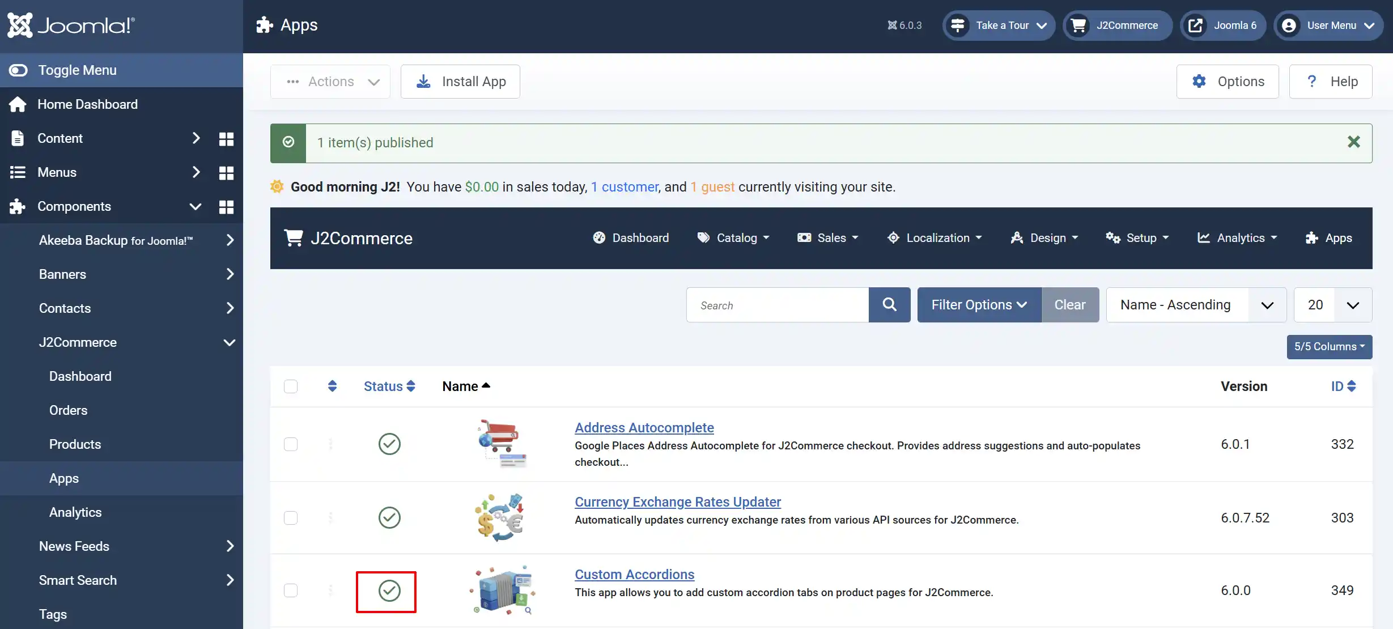This screenshot has height=629, width=1393.
Task: Click the ordering sort icon in table header
Action: tap(333, 386)
